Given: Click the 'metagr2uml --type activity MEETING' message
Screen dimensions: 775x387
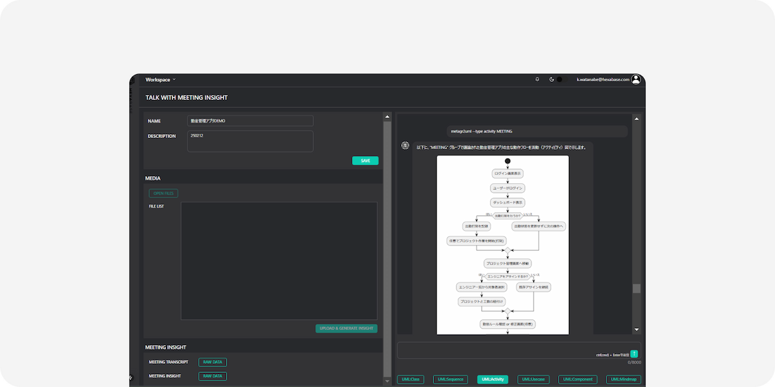Looking at the screenshot, I should pos(537,131).
